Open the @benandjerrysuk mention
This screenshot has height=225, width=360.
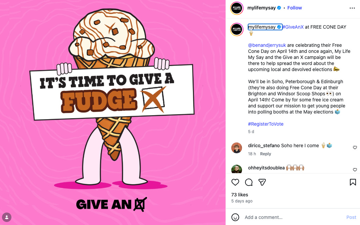click(267, 45)
